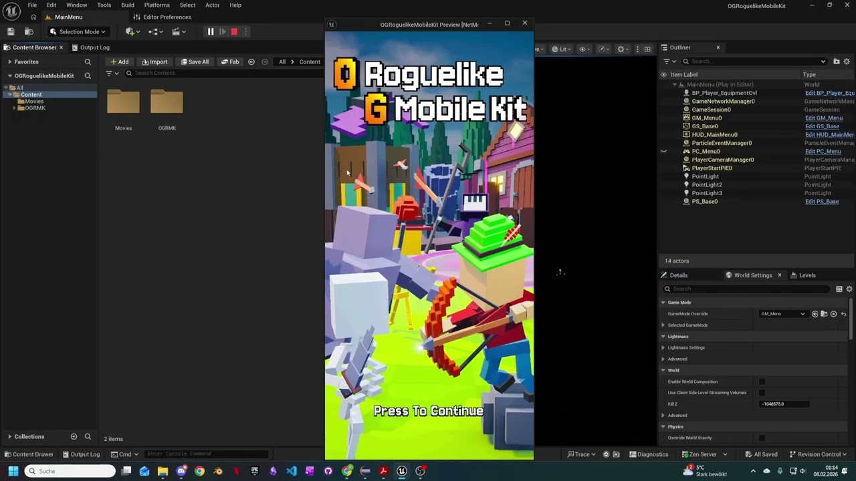The image size is (856, 481).
Task: Click the Browse content icon in toolbar
Action: tap(29, 31)
